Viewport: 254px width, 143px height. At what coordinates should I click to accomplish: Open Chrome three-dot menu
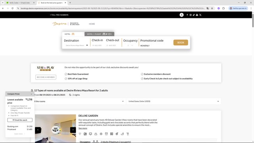click(x=251, y=8)
